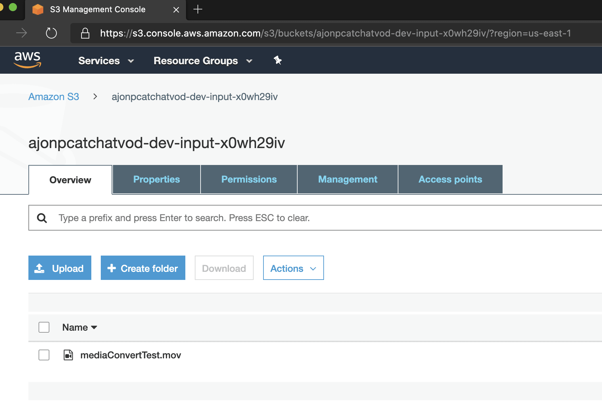Screen dimensions: 602x405
Task: Click the Upload button
Action: click(60, 268)
